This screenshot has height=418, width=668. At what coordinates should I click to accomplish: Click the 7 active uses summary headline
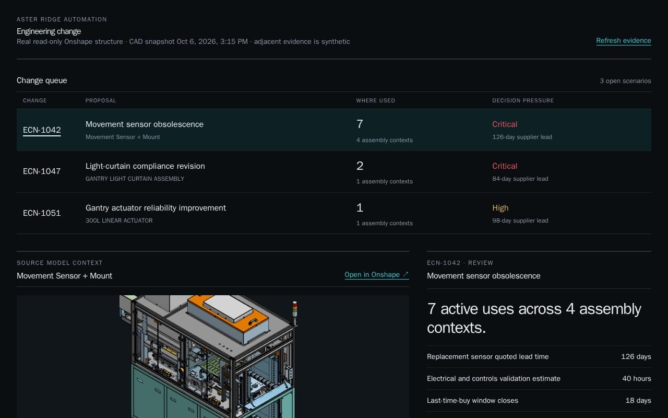pyautogui.click(x=534, y=318)
